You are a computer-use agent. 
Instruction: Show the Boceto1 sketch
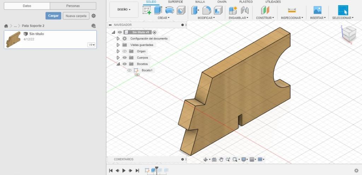click(x=129, y=70)
